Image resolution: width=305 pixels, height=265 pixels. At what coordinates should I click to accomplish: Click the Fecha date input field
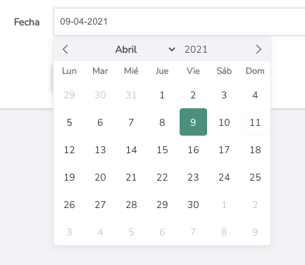[x=180, y=22]
